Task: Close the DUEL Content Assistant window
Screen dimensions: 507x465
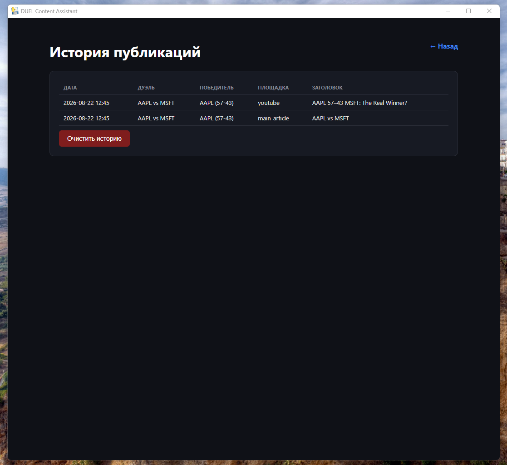Action: coord(489,11)
